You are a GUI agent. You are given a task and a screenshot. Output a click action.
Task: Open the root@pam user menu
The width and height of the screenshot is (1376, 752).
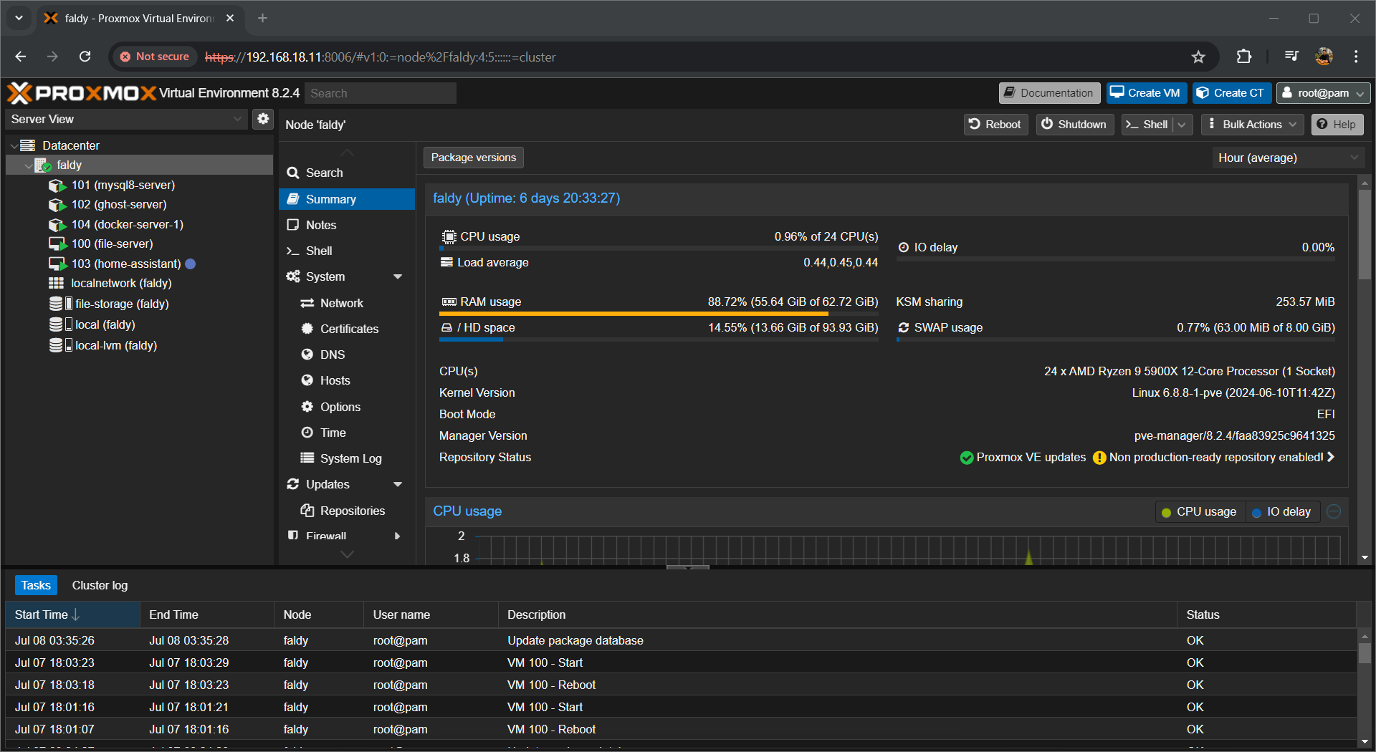[x=1322, y=92]
